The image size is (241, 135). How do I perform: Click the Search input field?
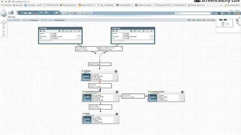tap(192, 13)
